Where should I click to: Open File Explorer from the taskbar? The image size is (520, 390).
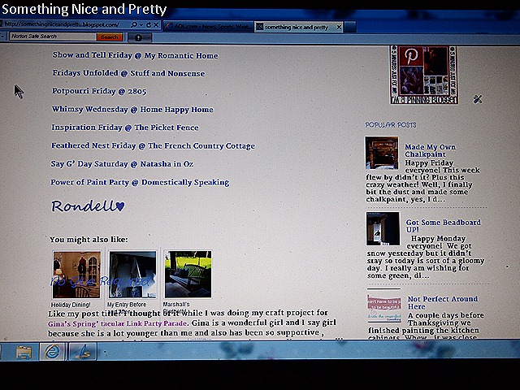coord(24,352)
